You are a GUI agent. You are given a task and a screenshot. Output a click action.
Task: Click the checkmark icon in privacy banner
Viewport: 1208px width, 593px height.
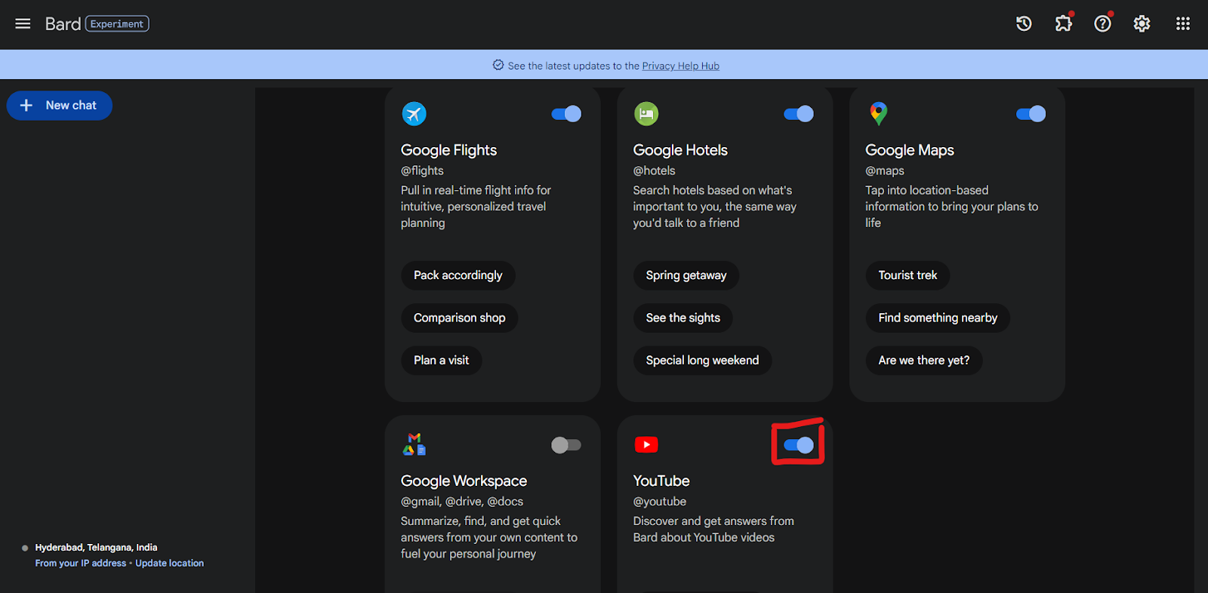pos(498,65)
